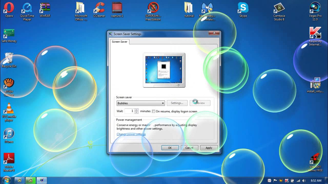Click the monitor preview thumbnail
Viewport: 328px width, 184px height.
[164, 70]
